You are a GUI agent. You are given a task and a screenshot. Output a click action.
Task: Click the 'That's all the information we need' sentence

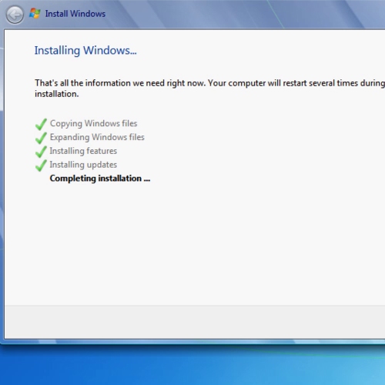pyautogui.click(x=209, y=89)
